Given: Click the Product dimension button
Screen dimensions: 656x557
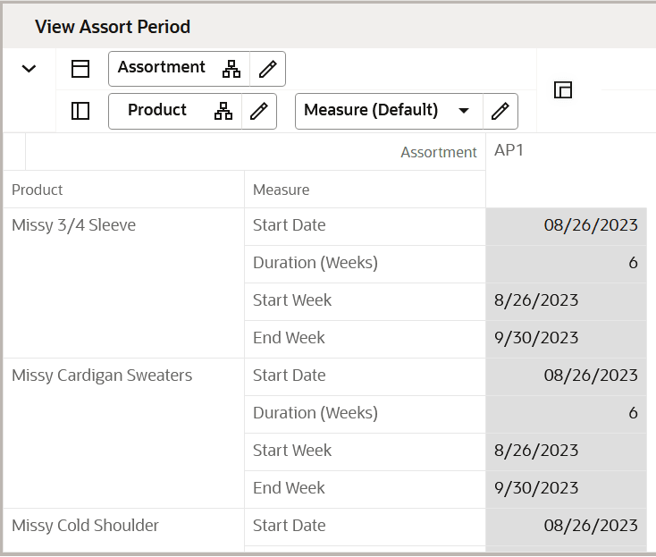Looking at the screenshot, I should coord(157,110).
